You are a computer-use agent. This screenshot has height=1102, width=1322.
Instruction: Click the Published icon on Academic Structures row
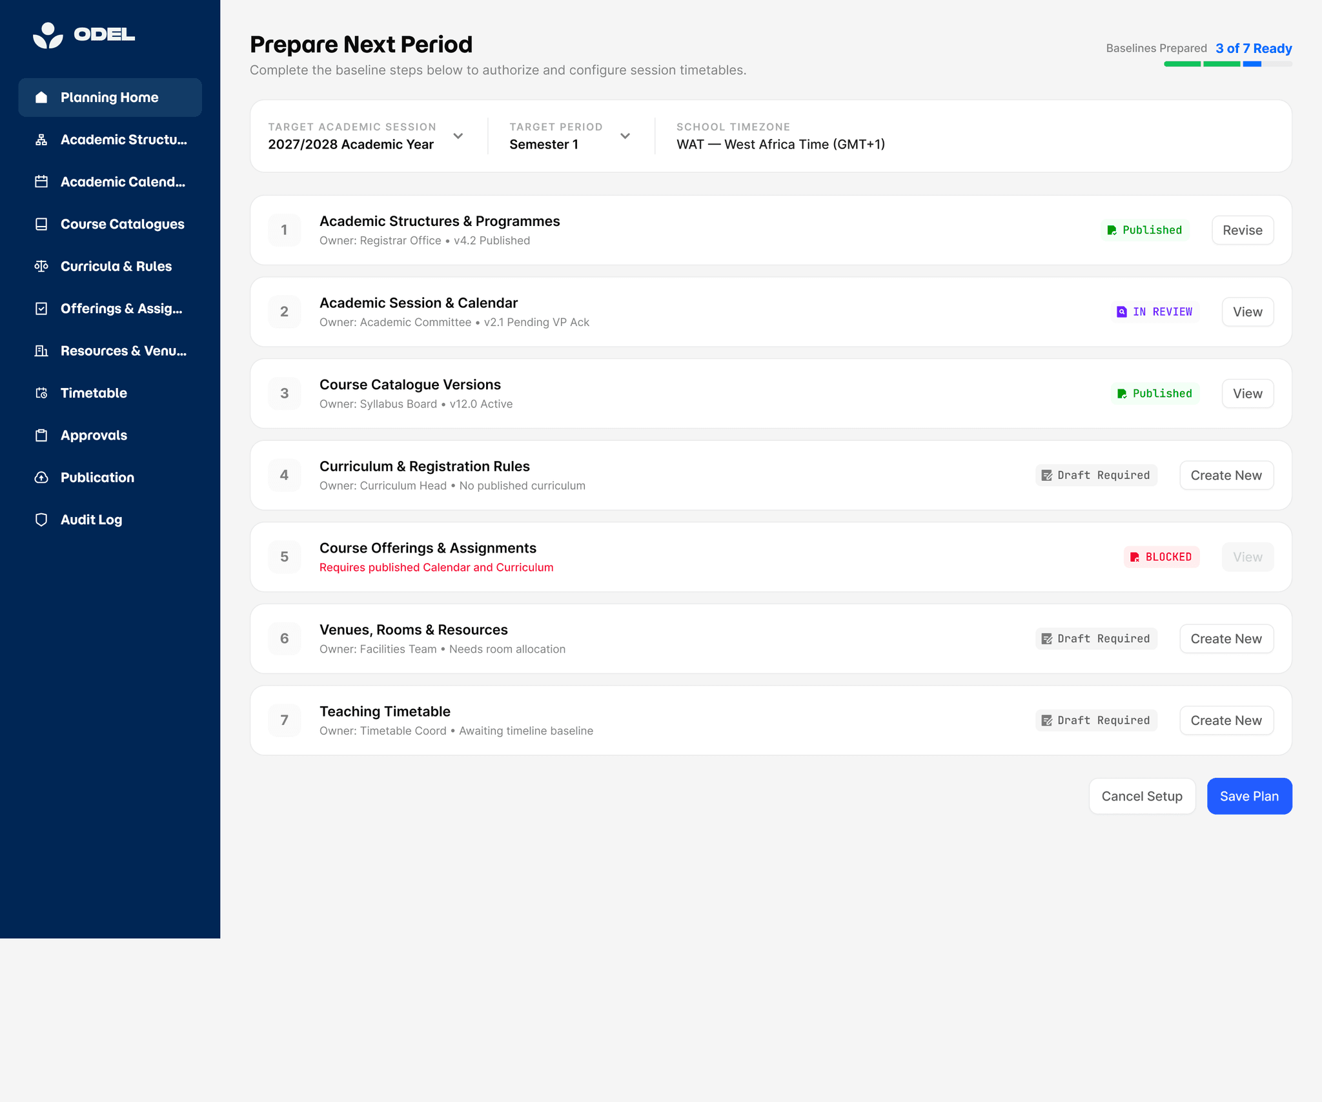(1112, 230)
